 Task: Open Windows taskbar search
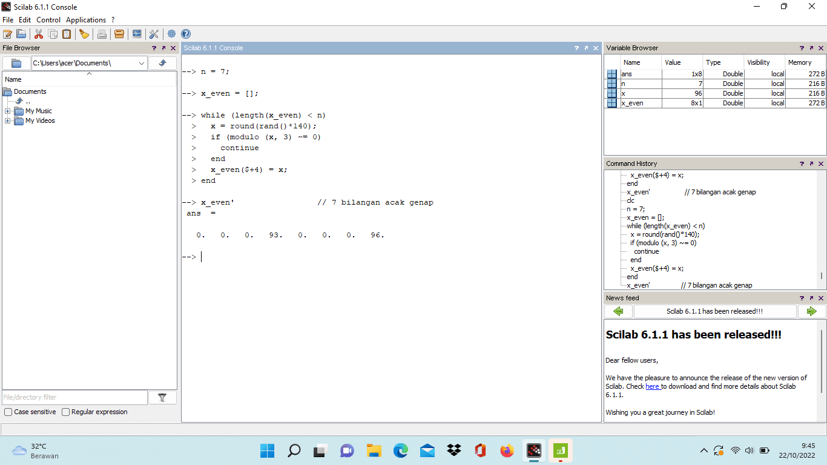[x=294, y=450]
